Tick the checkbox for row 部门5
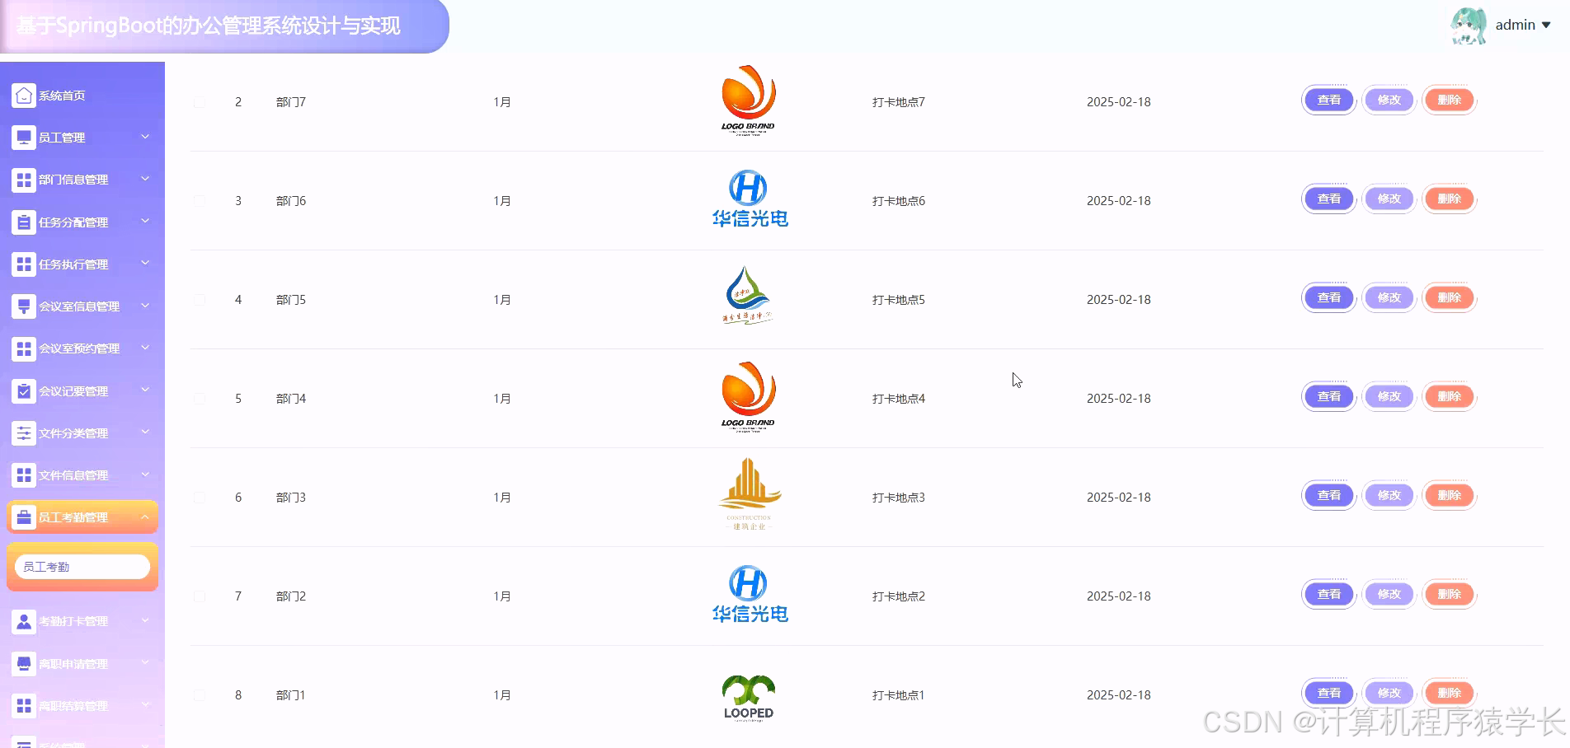Screen dimensions: 1570x748 coord(200,300)
